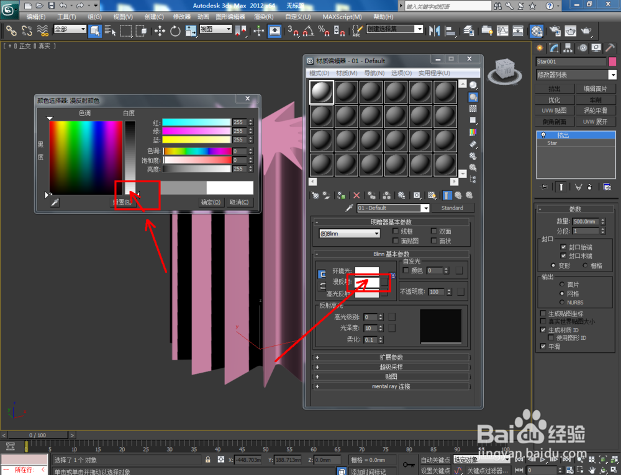
Task: Select the 面片 output radio button
Action: [561, 285]
